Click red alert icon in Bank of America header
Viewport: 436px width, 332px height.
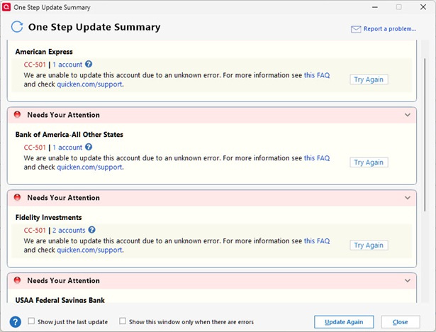coord(17,114)
